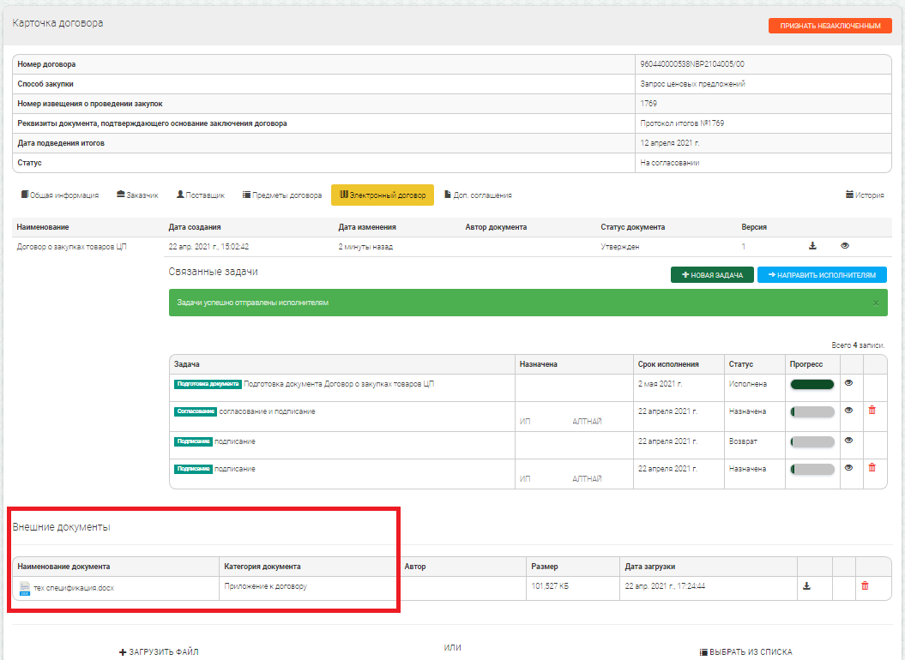The image size is (905, 660).
Task: Click progress bar of the completed Подготовка документа task
Action: click(x=811, y=384)
